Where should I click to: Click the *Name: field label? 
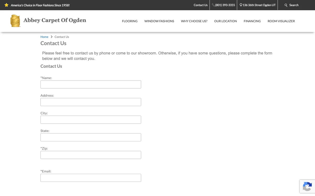pyautogui.click(x=46, y=78)
